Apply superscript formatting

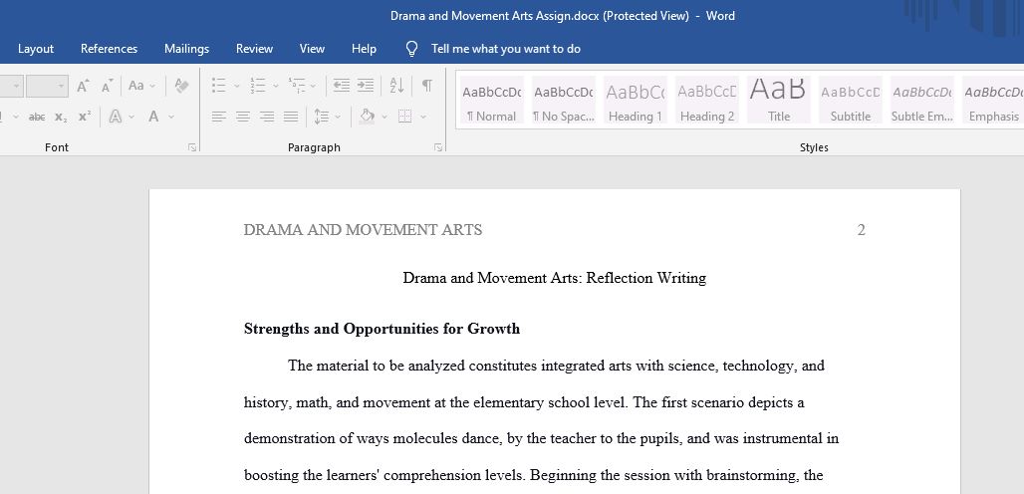pos(85,117)
